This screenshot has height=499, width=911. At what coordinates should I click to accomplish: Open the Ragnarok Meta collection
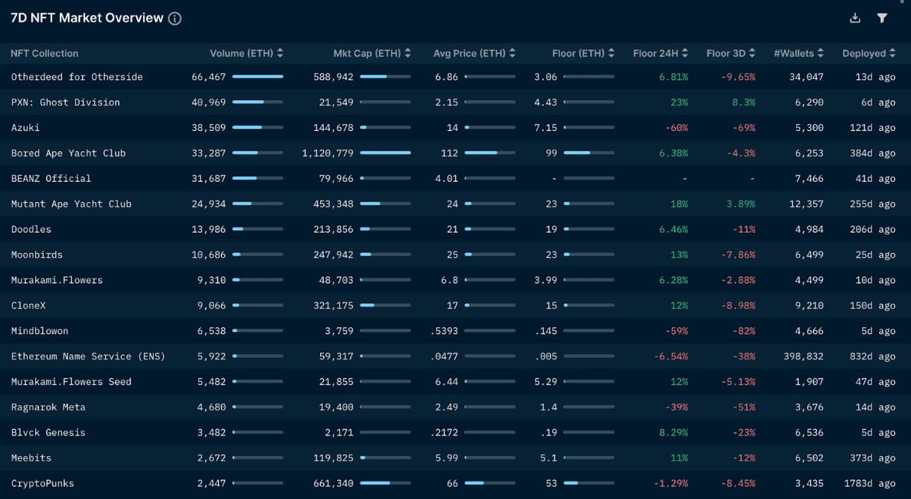(48, 407)
